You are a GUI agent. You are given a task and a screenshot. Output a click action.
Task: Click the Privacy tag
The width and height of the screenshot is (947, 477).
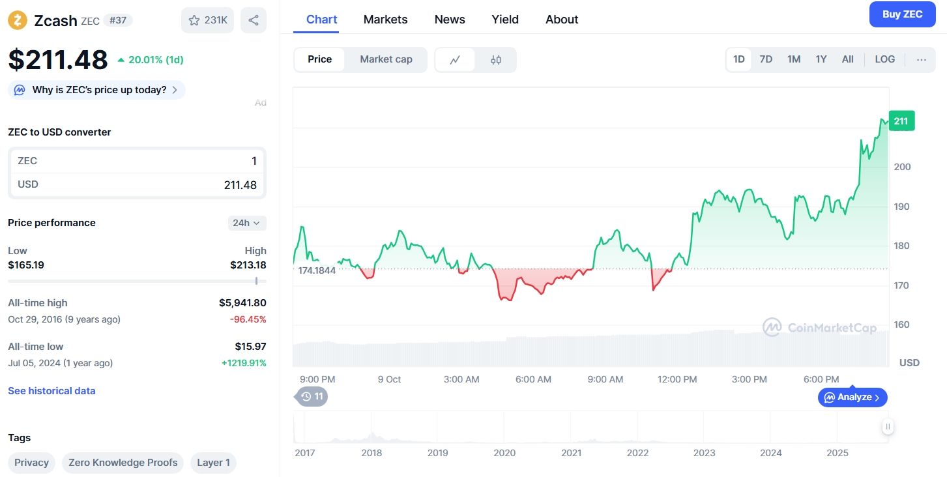[31, 463]
